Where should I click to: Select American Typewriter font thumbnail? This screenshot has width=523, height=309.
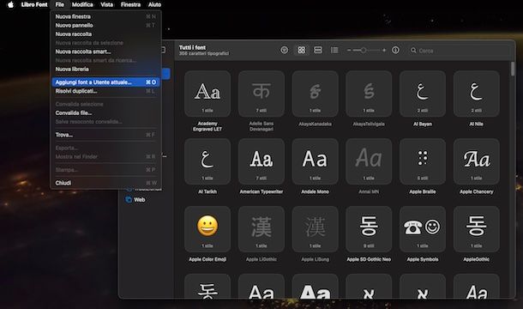coord(261,161)
